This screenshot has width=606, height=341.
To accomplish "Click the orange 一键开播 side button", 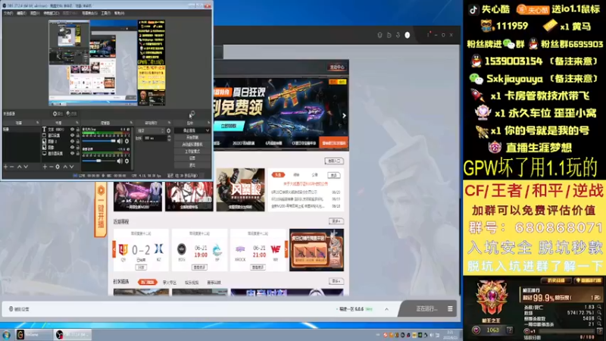I will click(101, 210).
